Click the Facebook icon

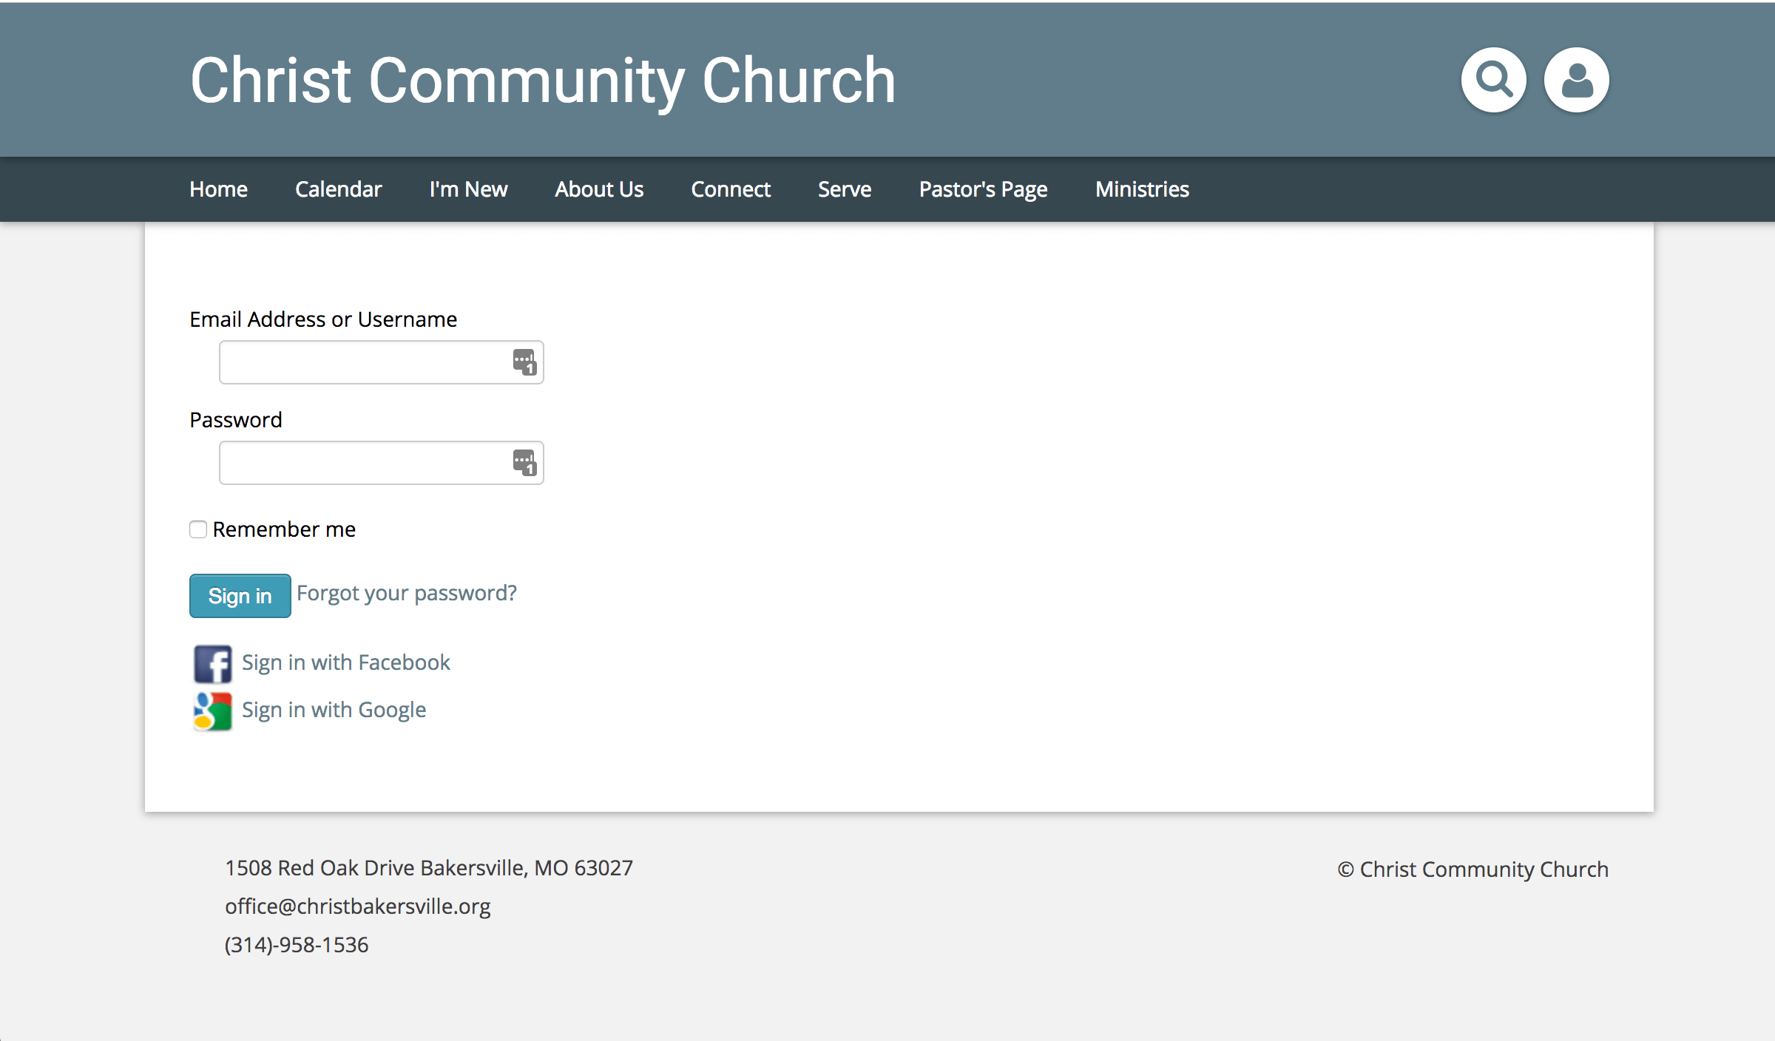(212, 663)
